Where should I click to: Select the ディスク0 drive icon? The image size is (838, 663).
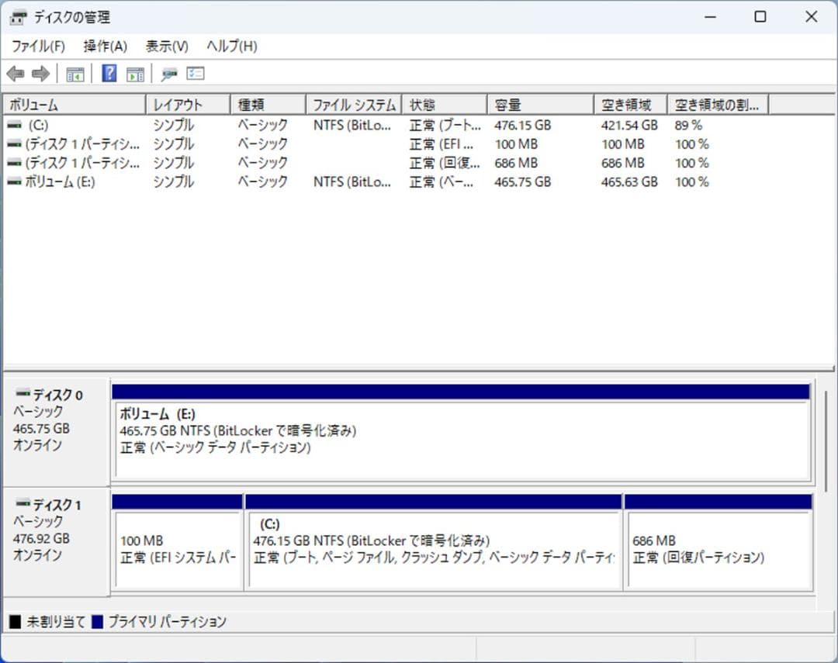point(23,394)
